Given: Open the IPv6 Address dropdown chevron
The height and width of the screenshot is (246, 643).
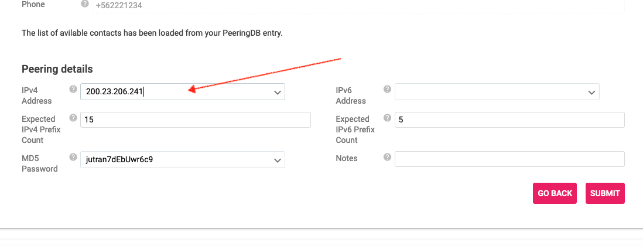Looking at the screenshot, I should click(591, 93).
